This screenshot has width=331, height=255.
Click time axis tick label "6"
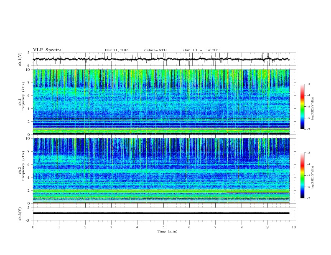point(189,227)
